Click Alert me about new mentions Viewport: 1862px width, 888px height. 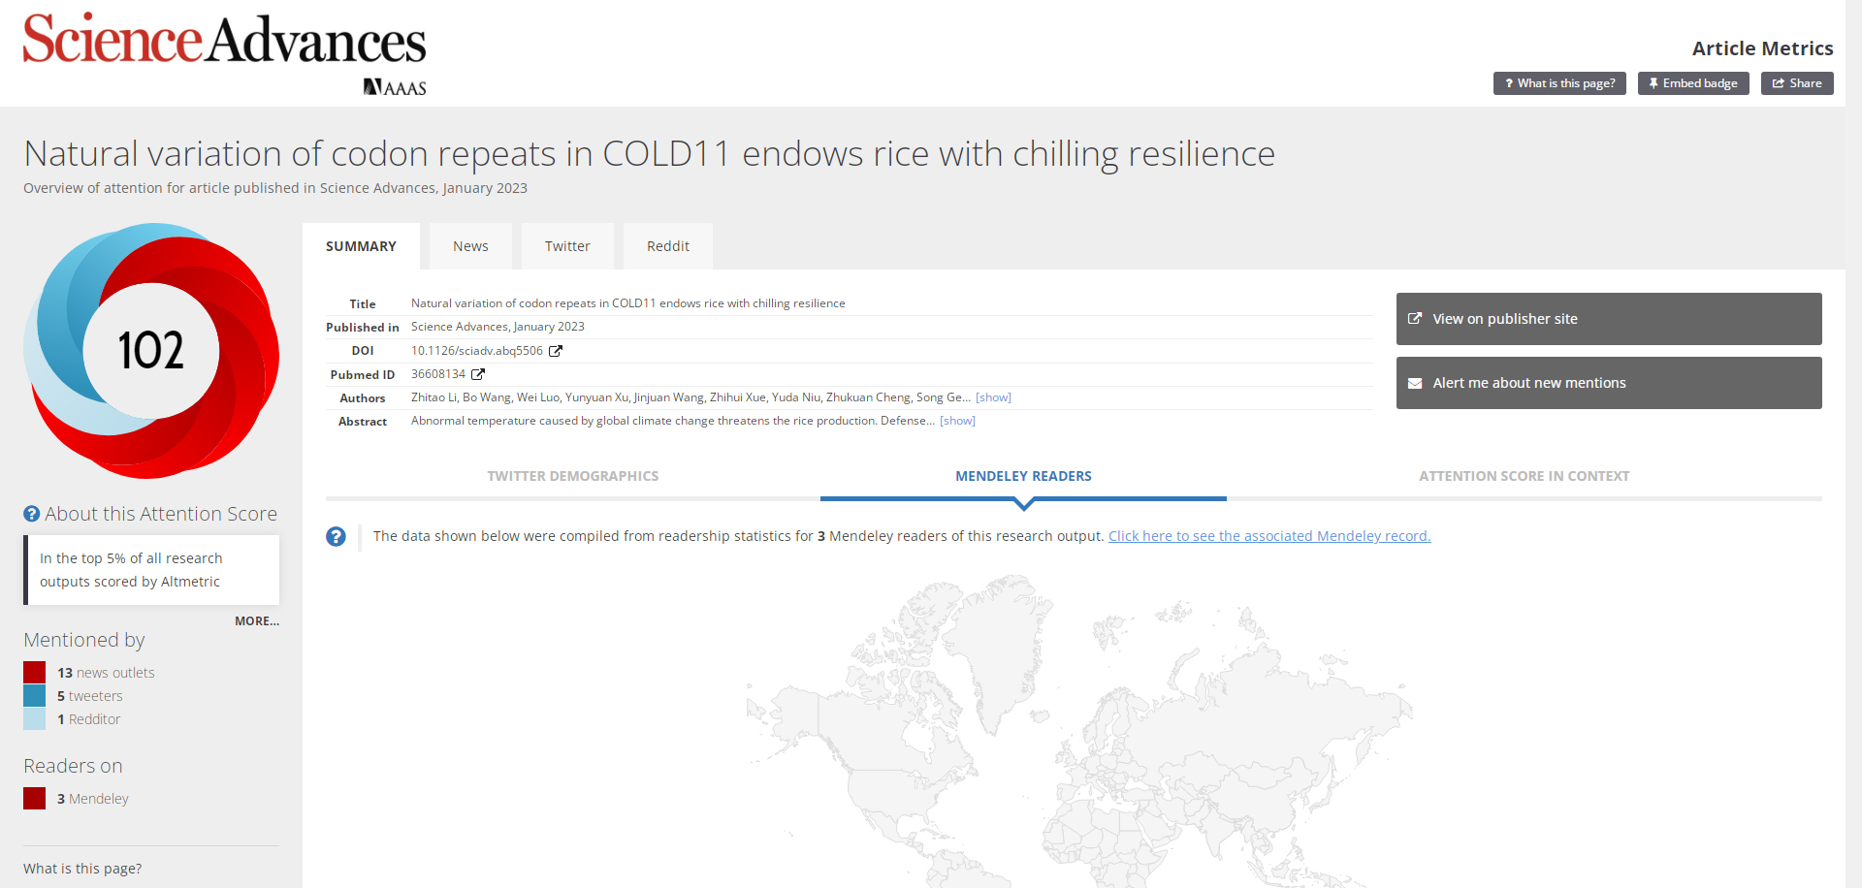(x=1608, y=383)
